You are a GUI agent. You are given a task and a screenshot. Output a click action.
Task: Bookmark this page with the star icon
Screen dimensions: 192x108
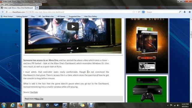point(134,12)
